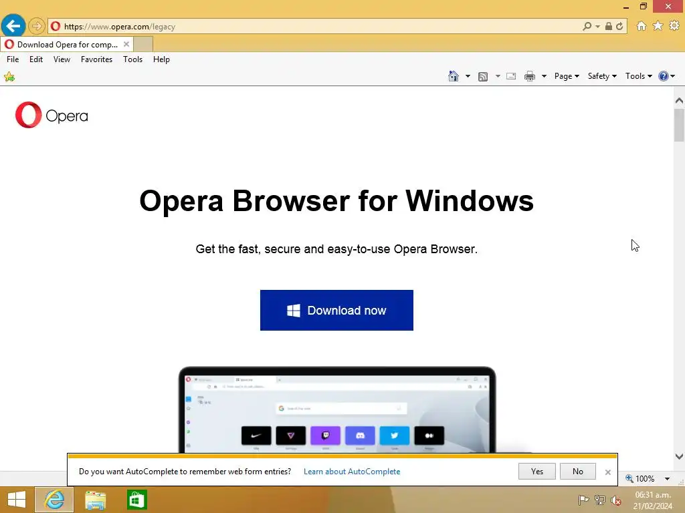This screenshot has width=685, height=513.
Task: Click the Download now button
Action: (336, 310)
